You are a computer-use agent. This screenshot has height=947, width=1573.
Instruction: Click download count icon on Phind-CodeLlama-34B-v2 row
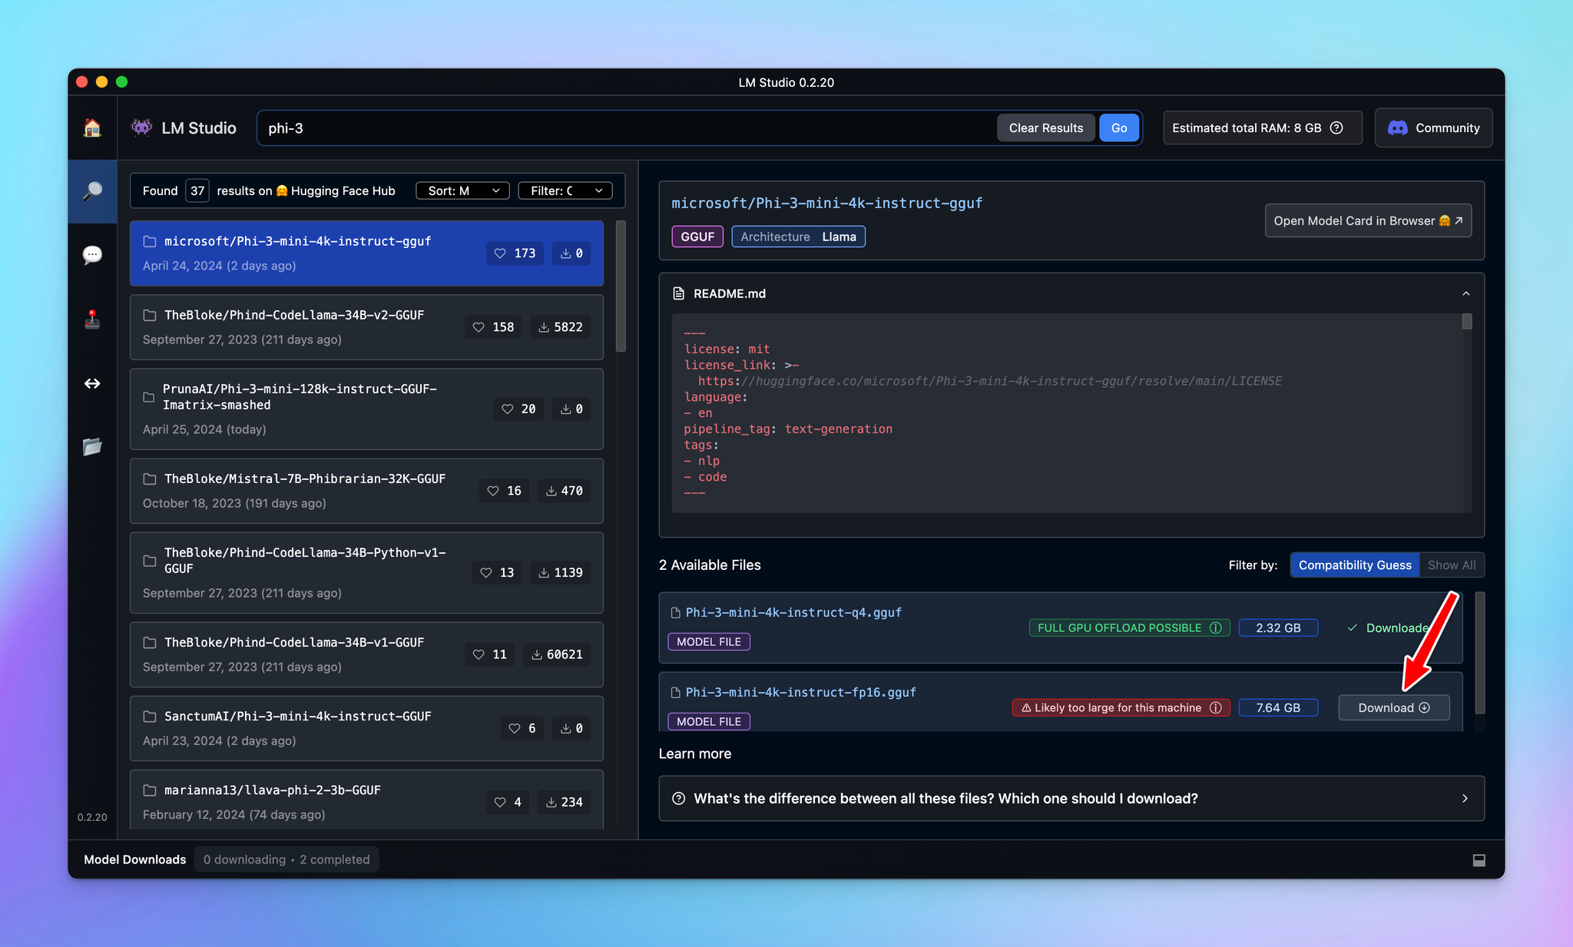(x=544, y=327)
